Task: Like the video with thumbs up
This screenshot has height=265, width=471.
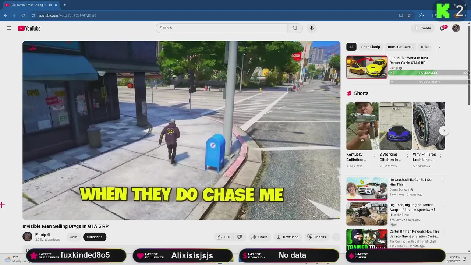Action: pyautogui.click(x=223, y=237)
